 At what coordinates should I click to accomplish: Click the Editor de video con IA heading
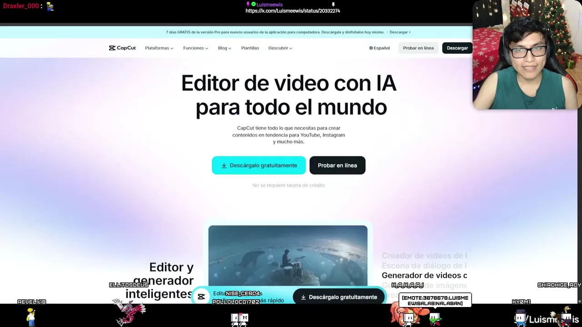point(289,95)
